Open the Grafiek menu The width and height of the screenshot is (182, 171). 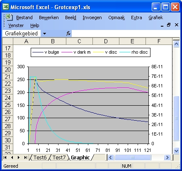[x=155, y=17]
